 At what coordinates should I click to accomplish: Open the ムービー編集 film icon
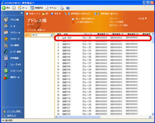[6, 52]
